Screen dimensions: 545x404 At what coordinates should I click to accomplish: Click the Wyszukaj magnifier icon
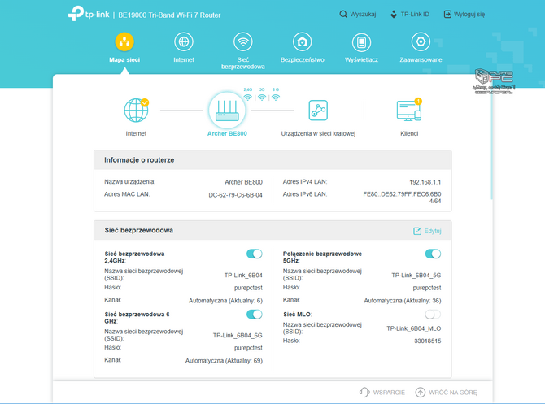343,15
